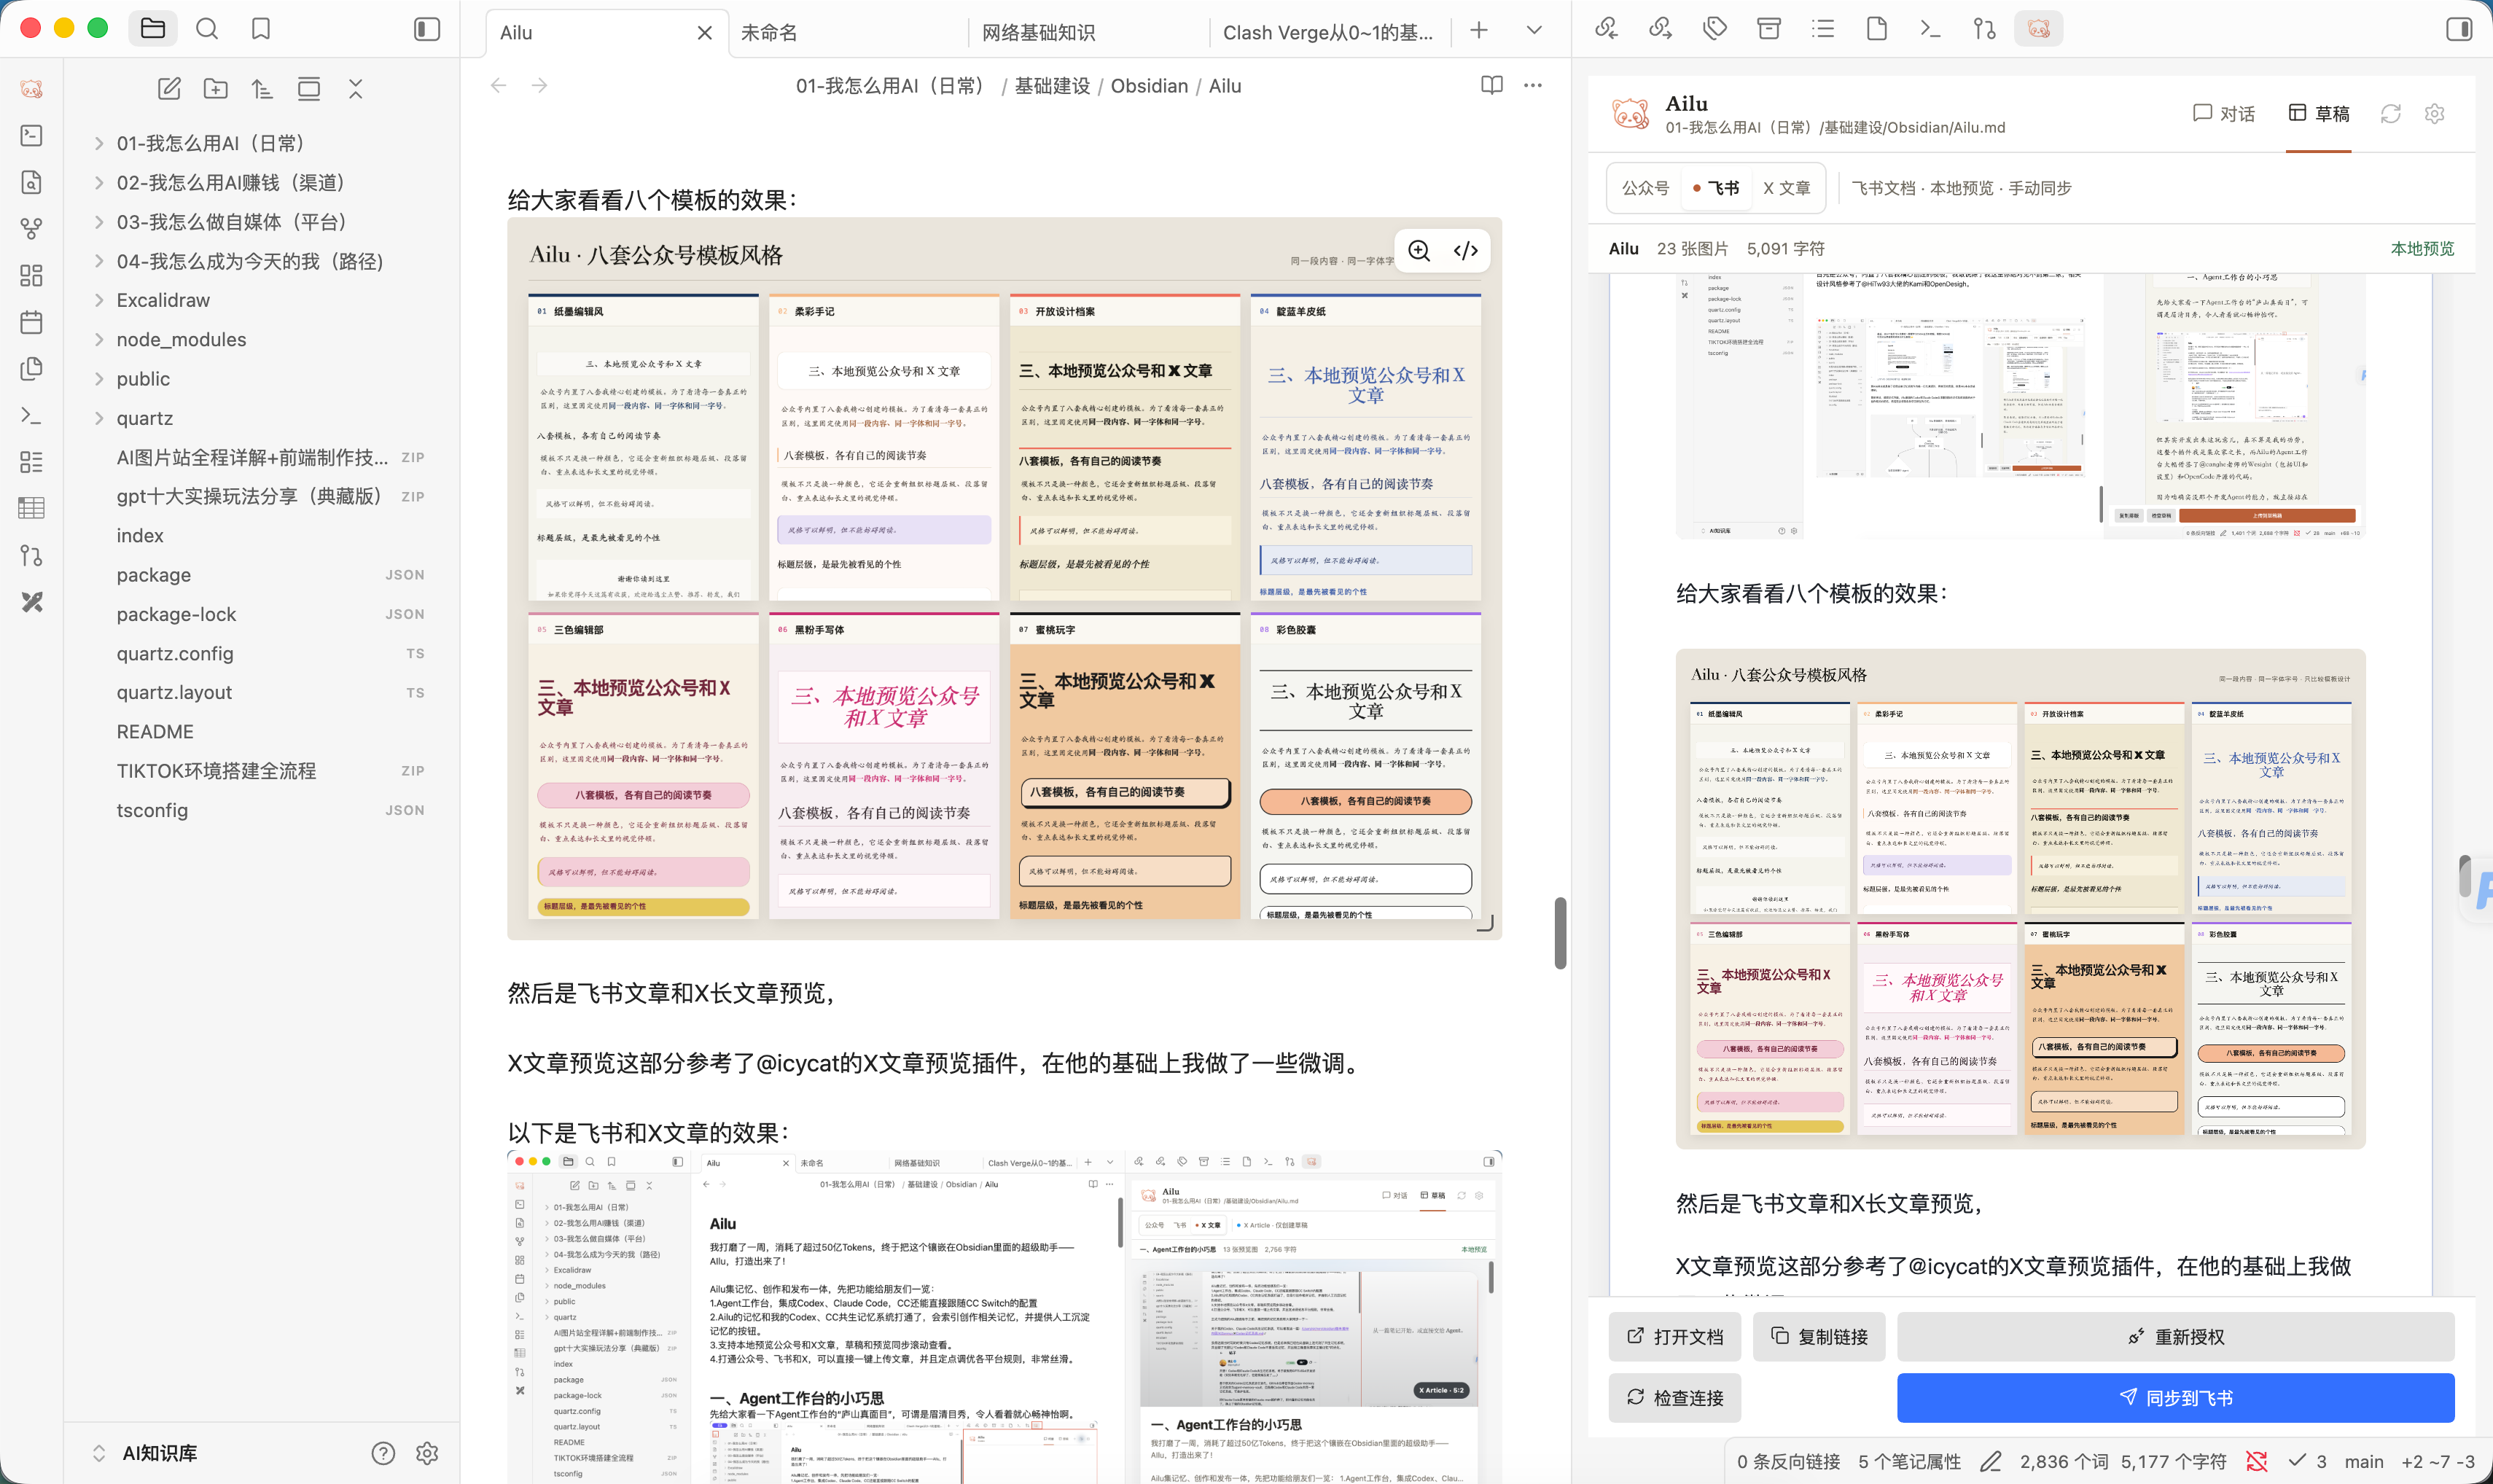
Task: Click the 打开文档 button
Action: [1675, 1337]
